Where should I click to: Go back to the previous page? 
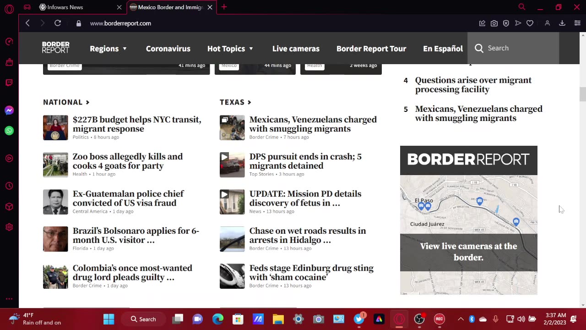(x=27, y=23)
